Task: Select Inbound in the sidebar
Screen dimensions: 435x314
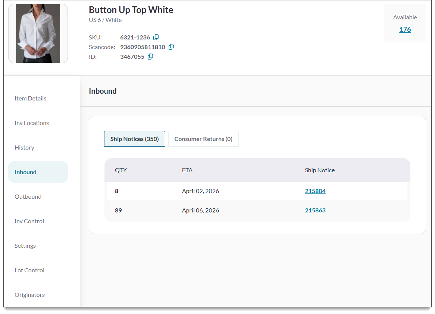Action: [x=26, y=172]
